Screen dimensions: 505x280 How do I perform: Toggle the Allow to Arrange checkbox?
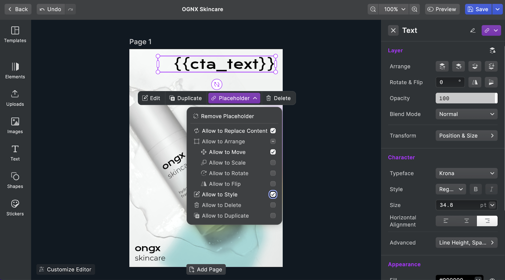[273, 141]
